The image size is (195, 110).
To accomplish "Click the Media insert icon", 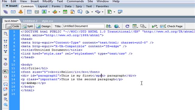I will pos(55,12).
